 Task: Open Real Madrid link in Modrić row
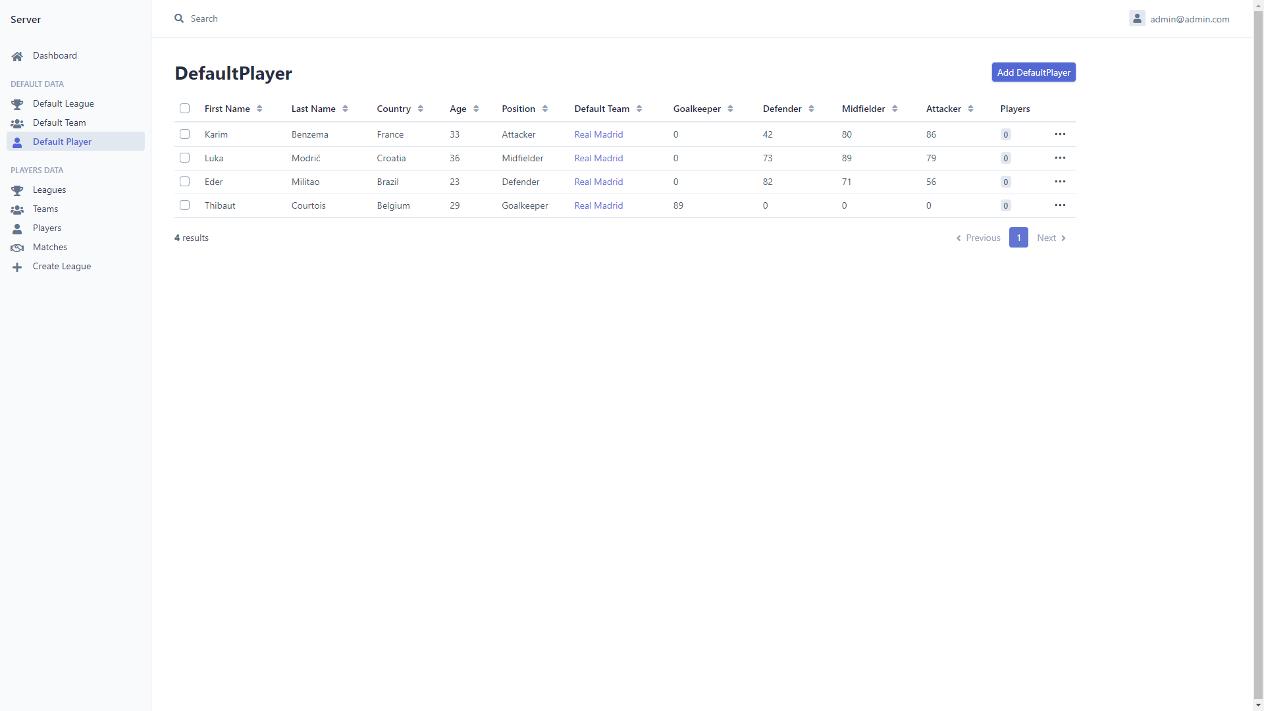pos(598,158)
